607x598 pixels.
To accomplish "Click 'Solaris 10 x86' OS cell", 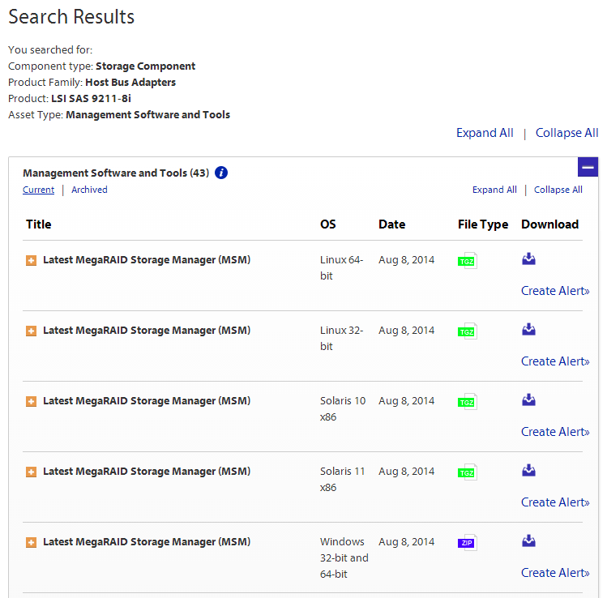I will (343, 408).
